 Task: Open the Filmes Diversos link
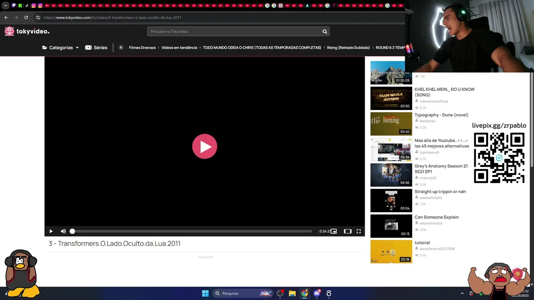click(142, 47)
